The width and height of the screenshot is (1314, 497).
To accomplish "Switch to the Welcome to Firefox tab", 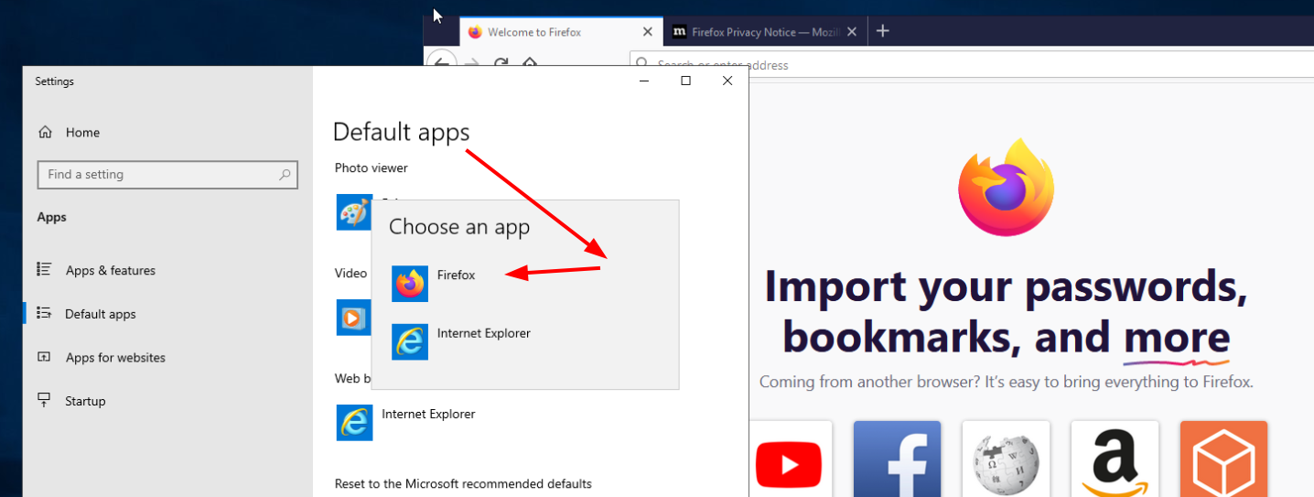I will [560, 31].
